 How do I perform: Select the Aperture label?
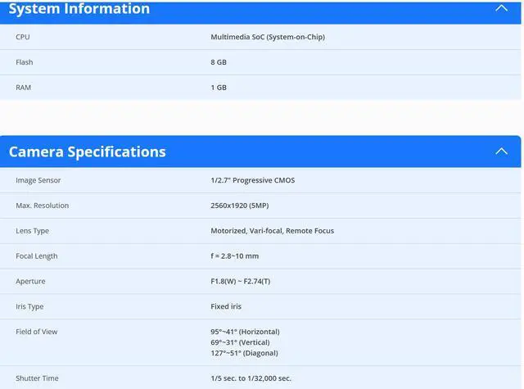point(30,282)
